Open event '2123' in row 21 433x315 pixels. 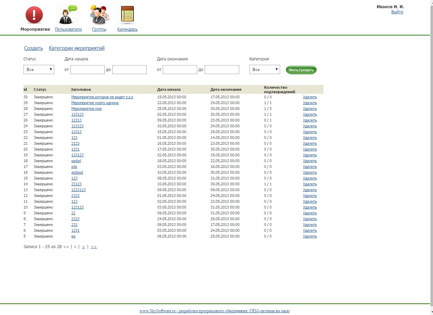(x=75, y=144)
